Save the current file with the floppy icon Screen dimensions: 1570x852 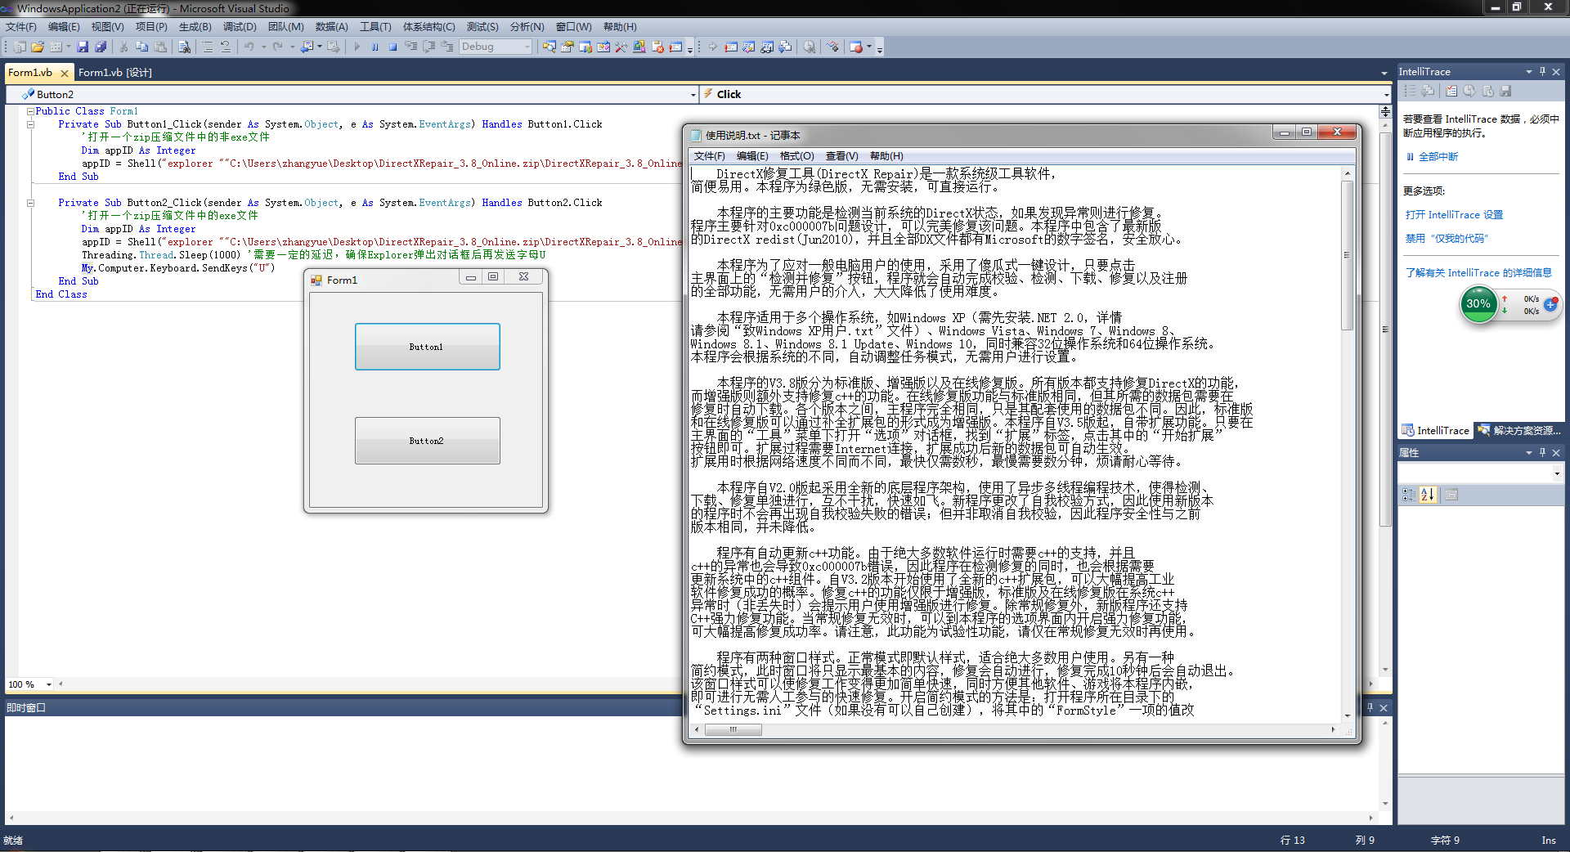(83, 47)
